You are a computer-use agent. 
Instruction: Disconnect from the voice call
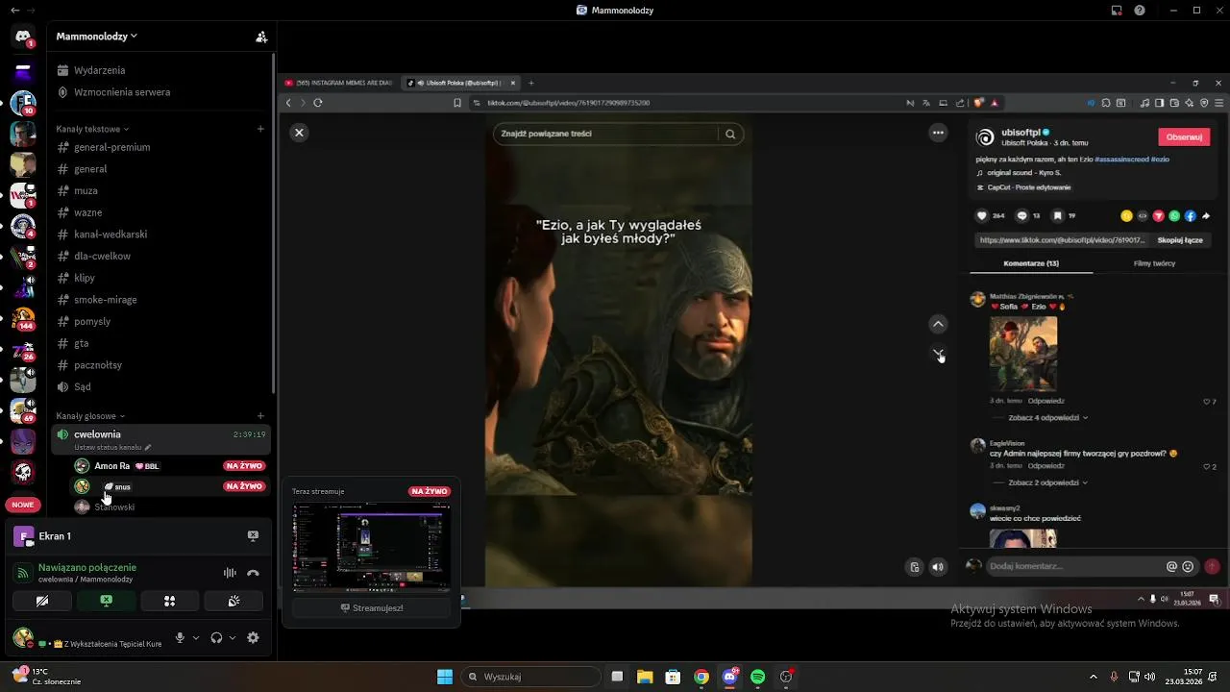tap(253, 573)
